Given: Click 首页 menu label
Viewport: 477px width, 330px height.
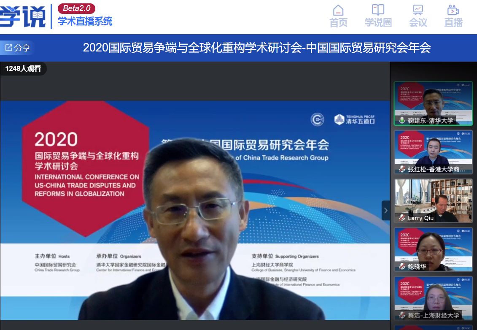Looking at the screenshot, I should [x=338, y=22].
